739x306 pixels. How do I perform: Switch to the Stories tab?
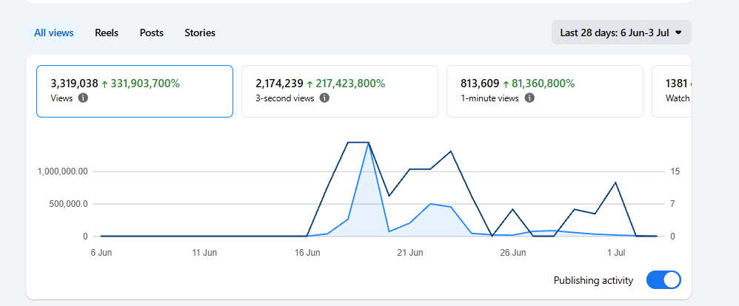pos(200,33)
